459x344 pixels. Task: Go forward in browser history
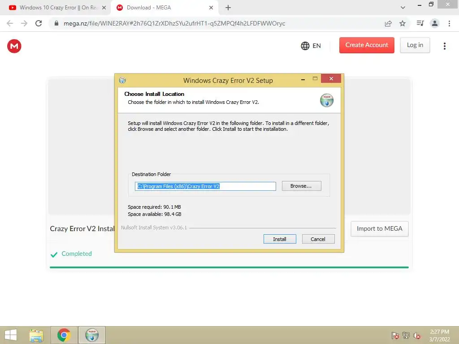[x=24, y=23]
